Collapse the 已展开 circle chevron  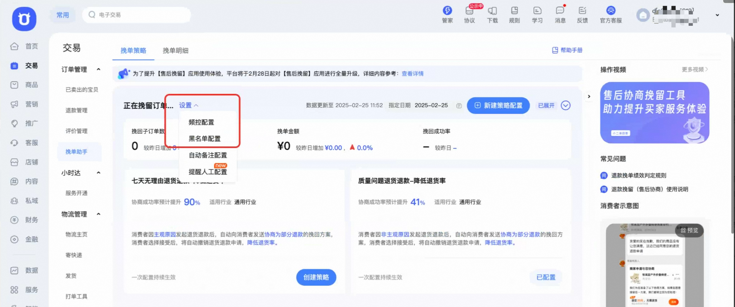566,105
